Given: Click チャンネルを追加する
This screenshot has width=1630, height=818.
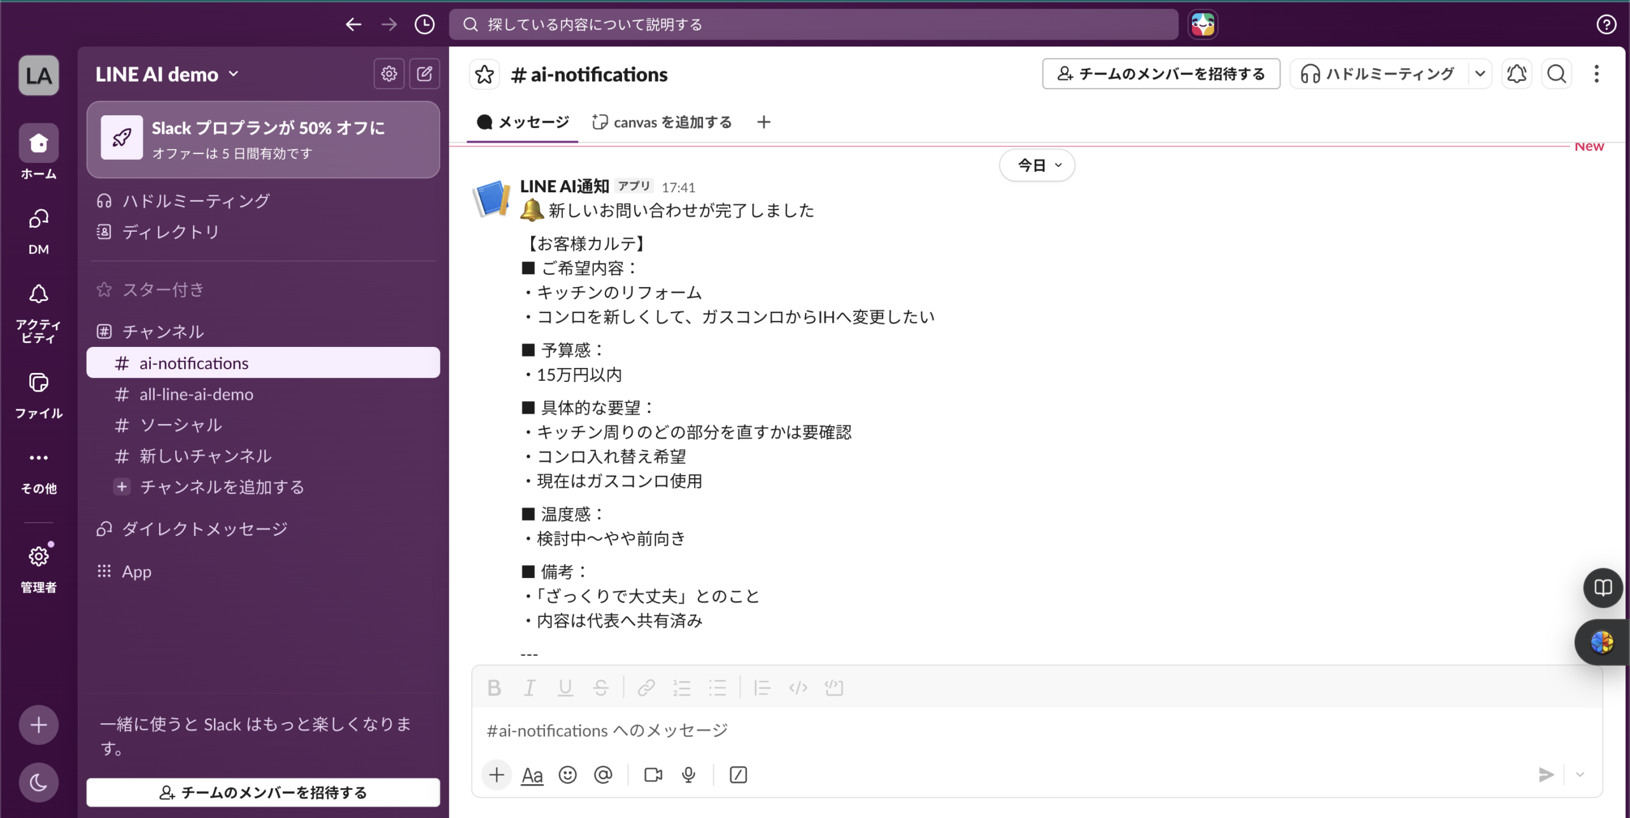Looking at the screenshot, I should pyautogui.click(x=263, y=487).
